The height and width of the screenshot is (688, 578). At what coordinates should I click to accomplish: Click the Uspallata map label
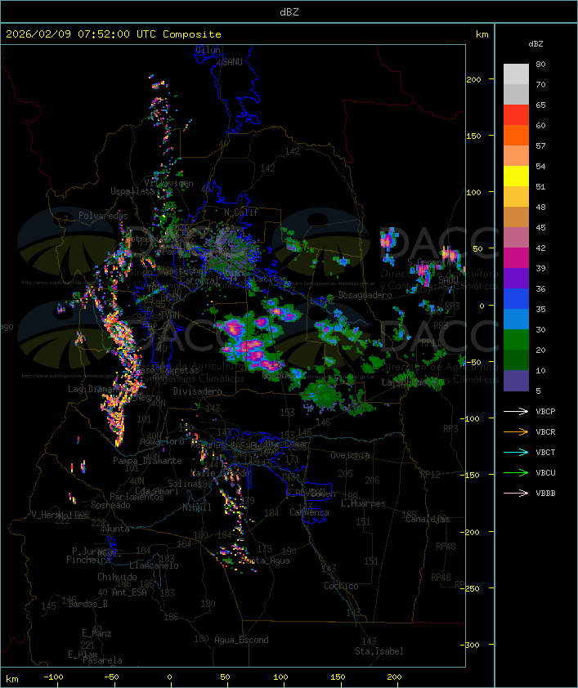[132, 191]
